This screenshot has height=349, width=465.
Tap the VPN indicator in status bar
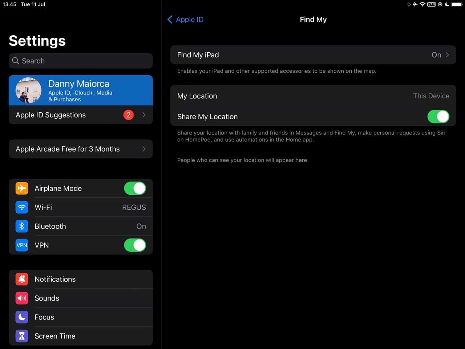(432, 4)
